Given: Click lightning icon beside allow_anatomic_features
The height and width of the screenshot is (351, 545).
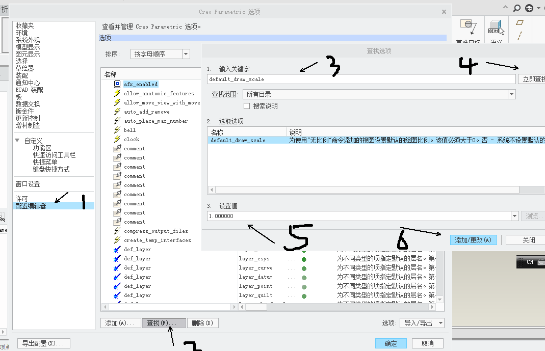Looking at the screenshot, I should 117,93.
